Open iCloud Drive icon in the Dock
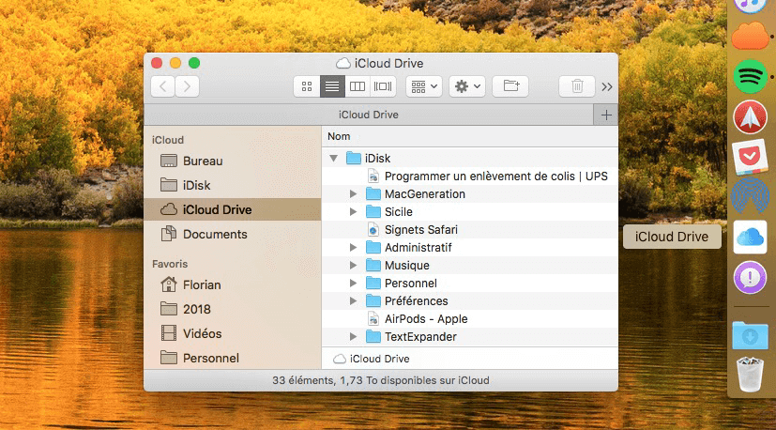776x430 pixels. click(x=750, y=237)
